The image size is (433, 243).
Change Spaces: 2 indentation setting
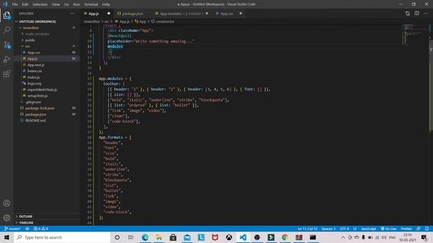[328, 229]
